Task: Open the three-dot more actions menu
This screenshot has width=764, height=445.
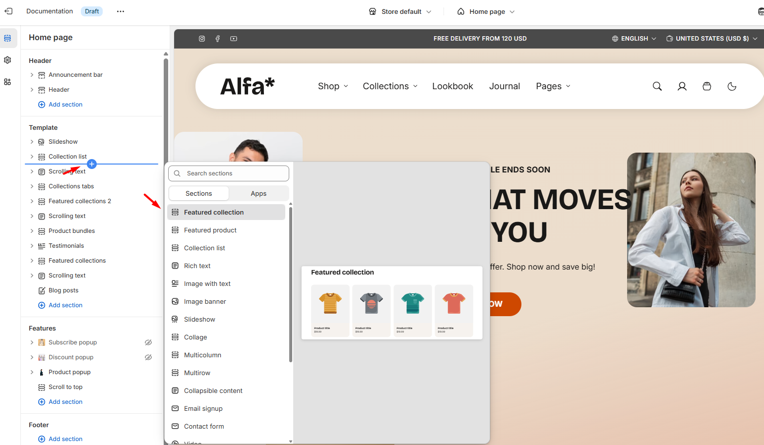Action: [121, 11]
